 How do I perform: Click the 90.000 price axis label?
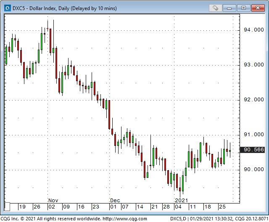tap(254, 169)
